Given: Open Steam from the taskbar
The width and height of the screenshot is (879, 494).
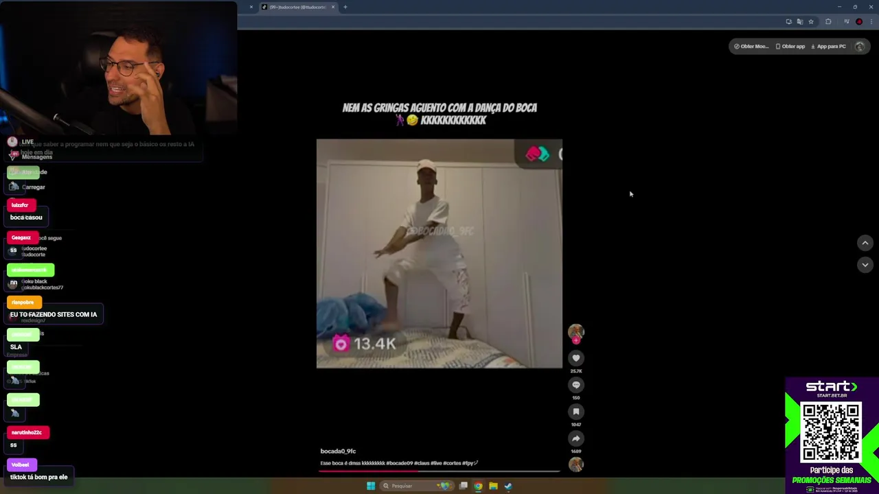Looking at the screenshot, I should pos(508,486).
